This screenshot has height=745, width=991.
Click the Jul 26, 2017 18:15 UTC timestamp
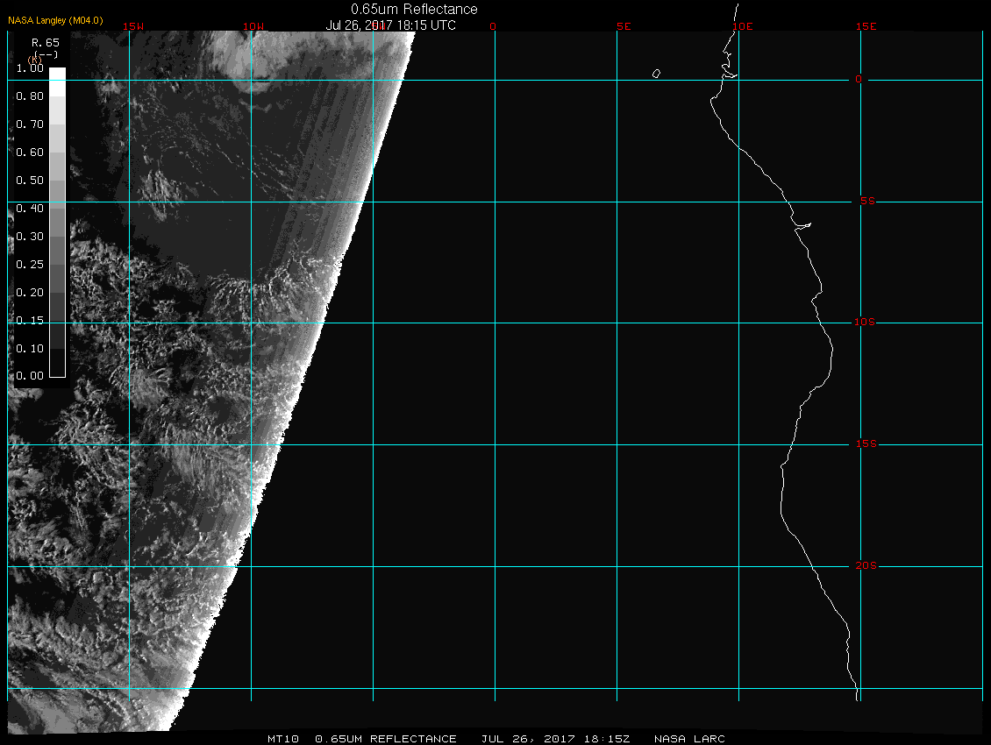pyautogui.click(x=391, y=25)
